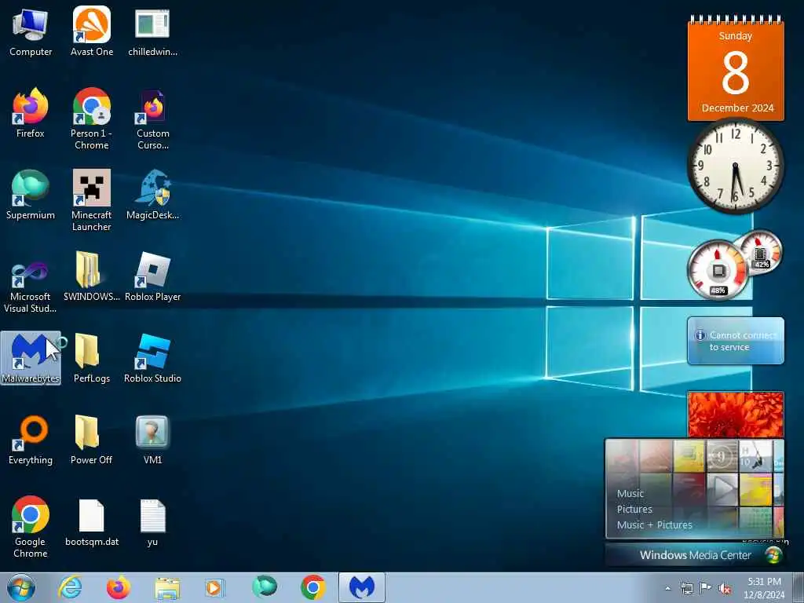Click the Cannot connect to service gadget

coord(735,341)
